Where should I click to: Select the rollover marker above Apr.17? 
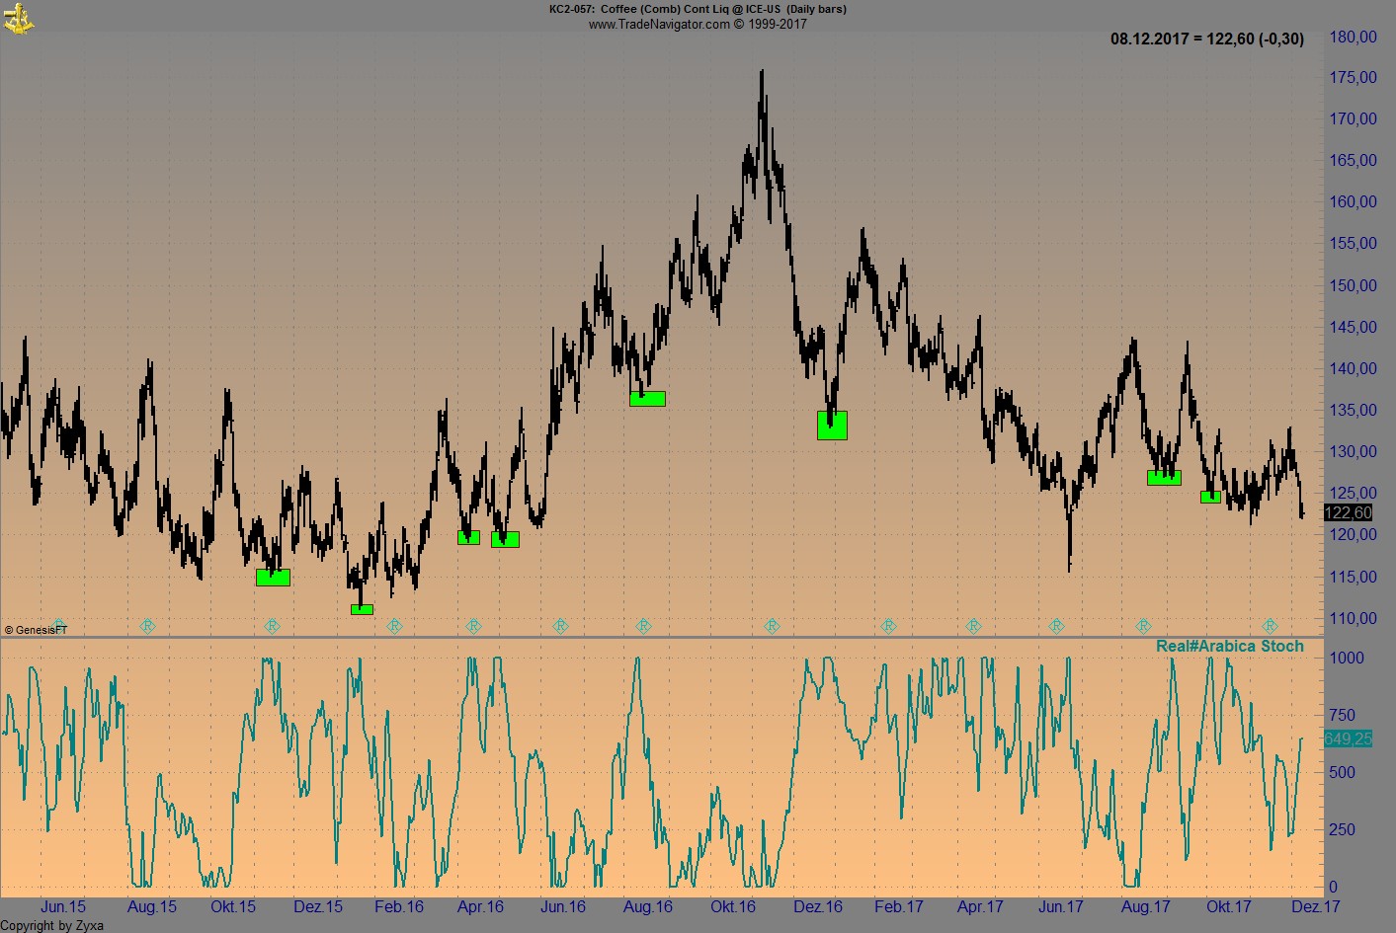(x=973, y=626)
